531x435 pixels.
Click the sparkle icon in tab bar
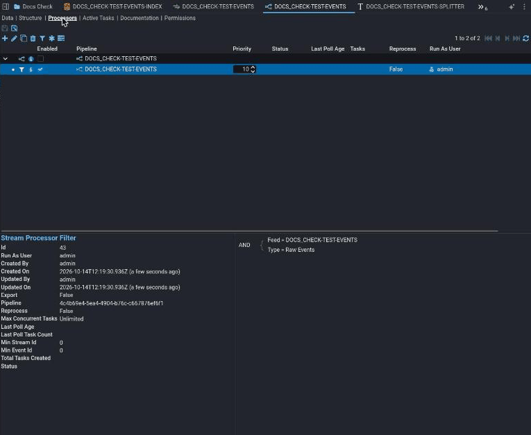pyautogui.click(x=512, y=6)
